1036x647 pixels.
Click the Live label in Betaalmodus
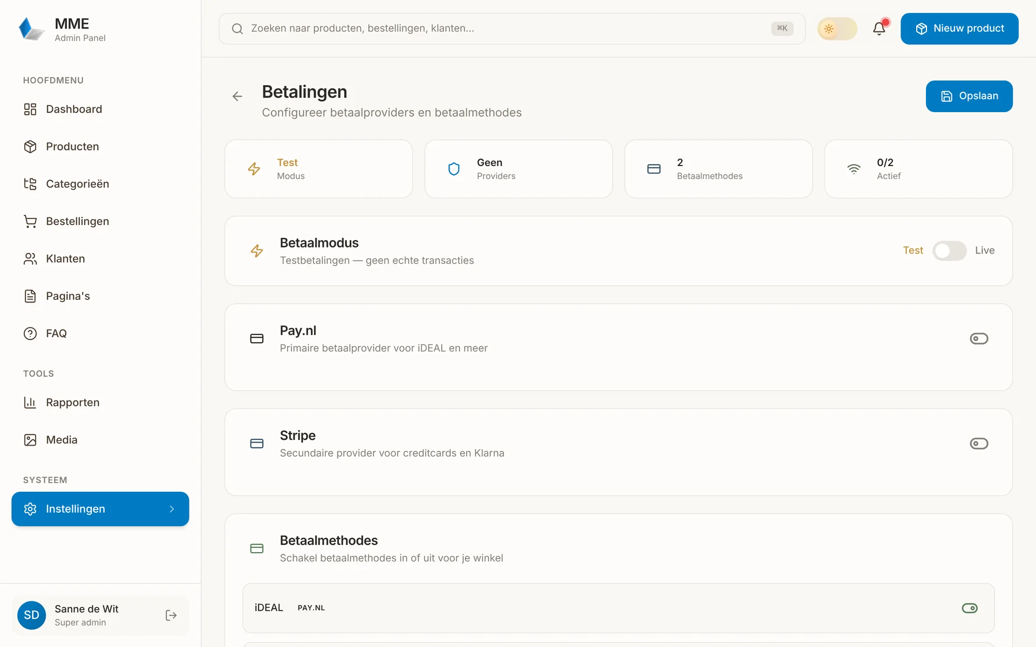point(985,251)
